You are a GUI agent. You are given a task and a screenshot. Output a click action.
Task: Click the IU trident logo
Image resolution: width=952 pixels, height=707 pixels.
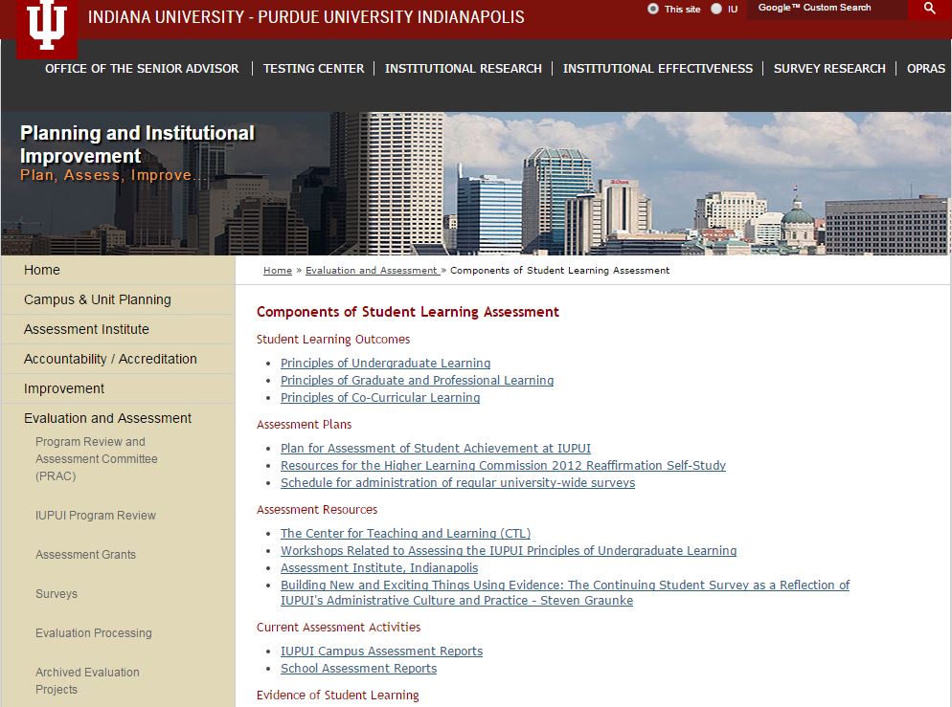pyautogui.click(x=47, y=28)
